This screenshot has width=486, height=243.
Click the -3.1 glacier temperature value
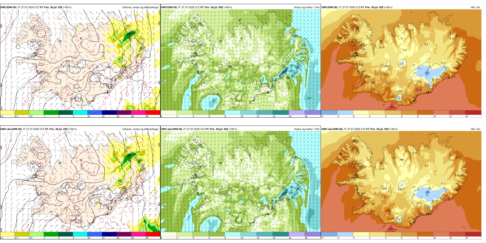(x=427, y=73)
